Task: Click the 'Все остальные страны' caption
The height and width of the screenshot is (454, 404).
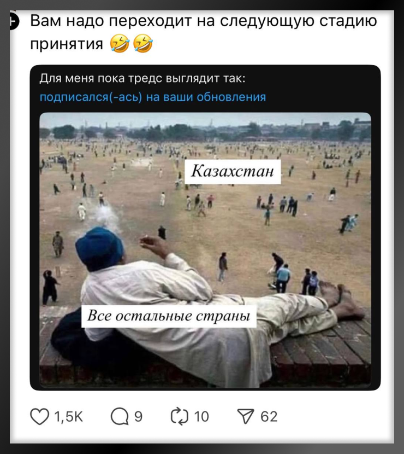Action: click(169, 316)
